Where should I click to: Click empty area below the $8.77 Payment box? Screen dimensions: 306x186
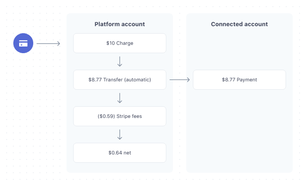tap(239, 129)
